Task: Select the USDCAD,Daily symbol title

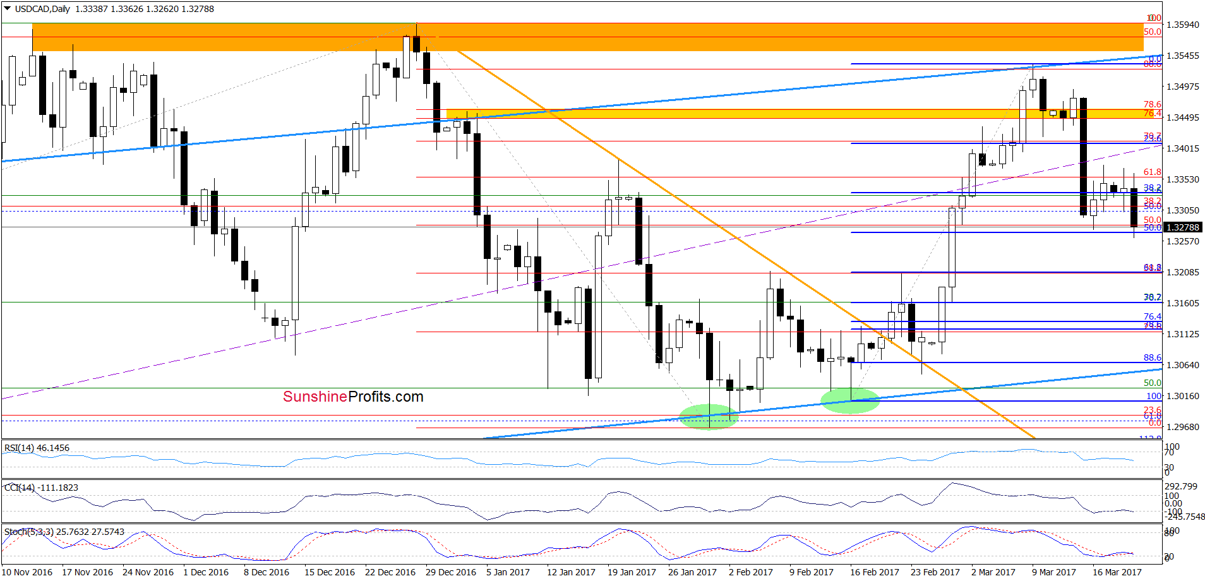Action: 42,9
